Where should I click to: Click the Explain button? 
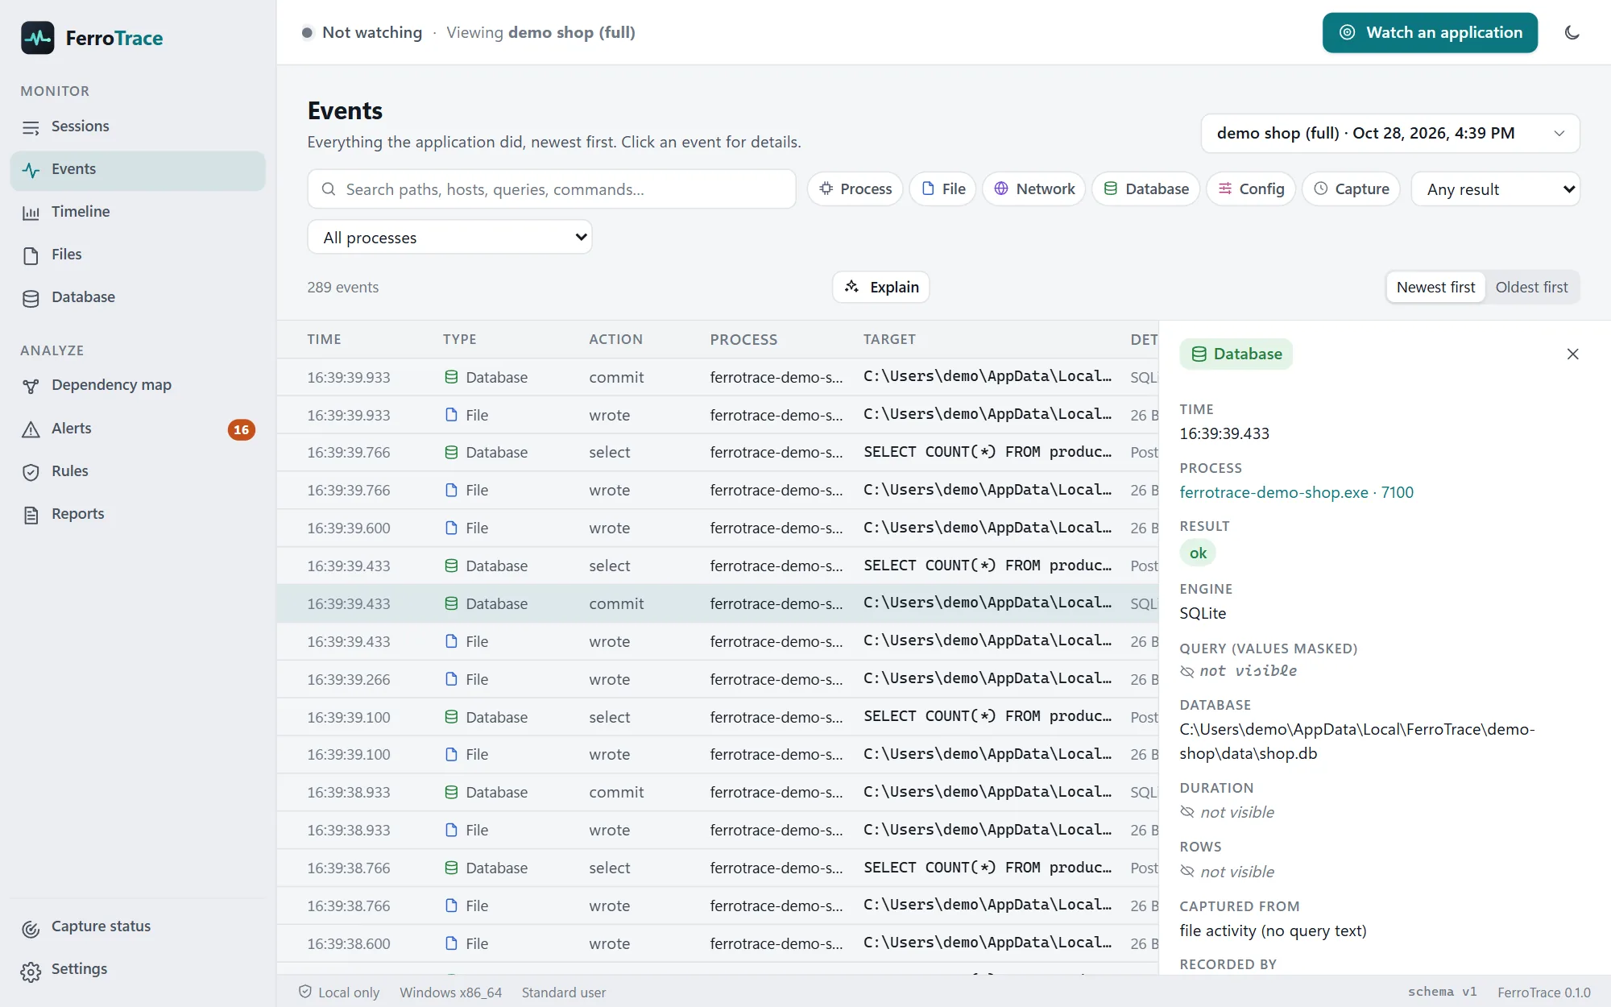pos(881,288)
